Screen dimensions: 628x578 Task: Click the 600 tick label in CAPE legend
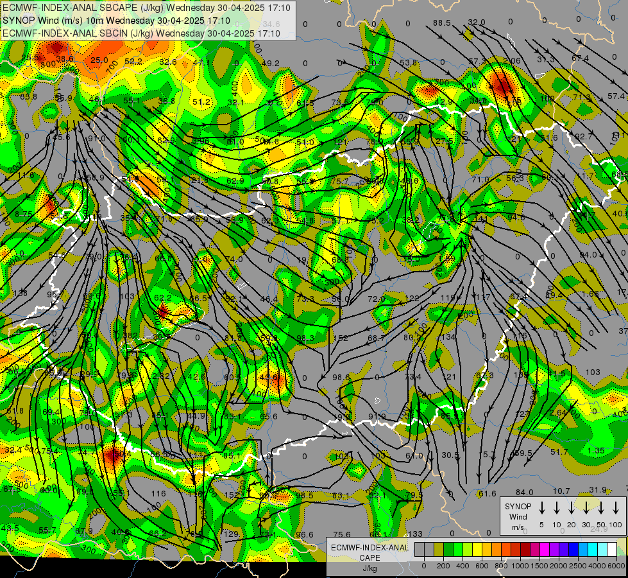(x=482, y=566)
